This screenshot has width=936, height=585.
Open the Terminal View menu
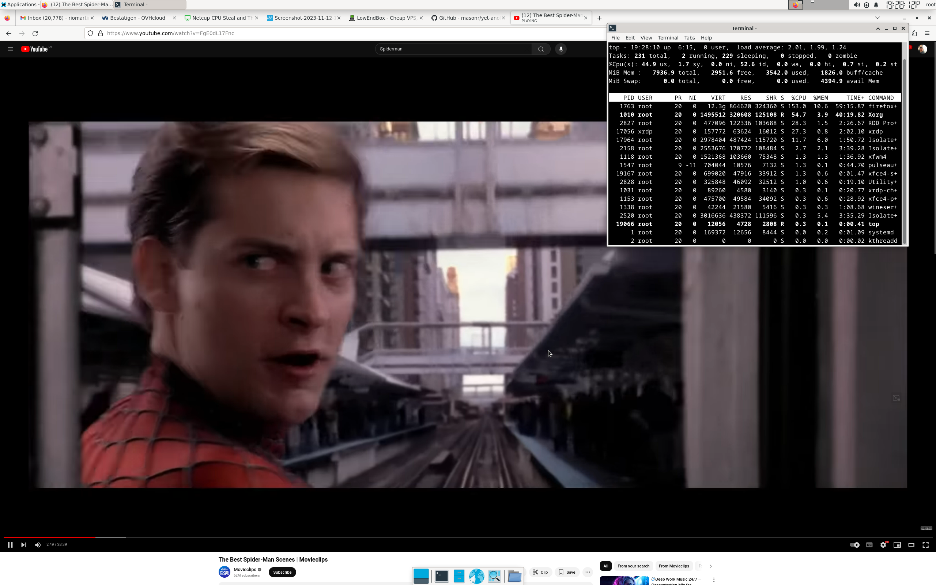pyautogui.click(x=646, y=38)
